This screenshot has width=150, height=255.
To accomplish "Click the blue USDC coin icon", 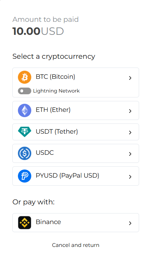I will tap(25, 153).
